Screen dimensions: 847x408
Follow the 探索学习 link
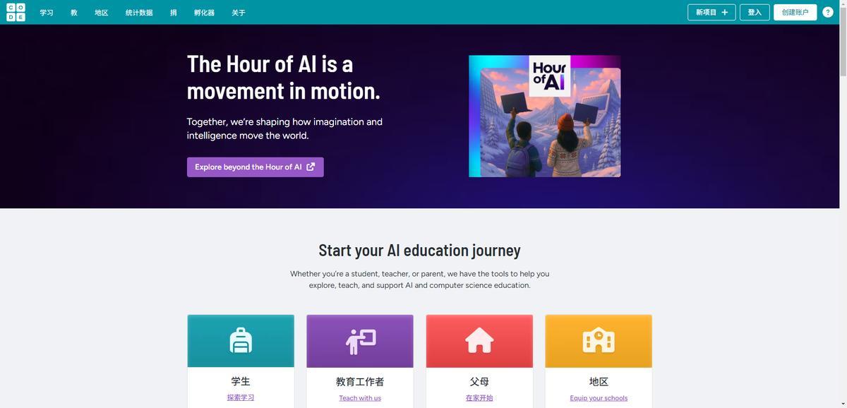point(241,397)
